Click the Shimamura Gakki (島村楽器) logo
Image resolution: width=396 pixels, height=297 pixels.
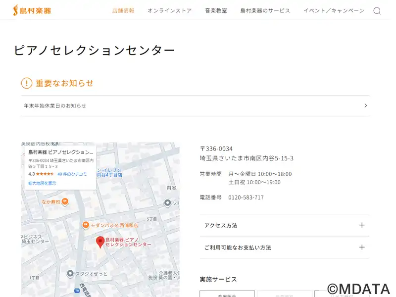click(32, 10)
